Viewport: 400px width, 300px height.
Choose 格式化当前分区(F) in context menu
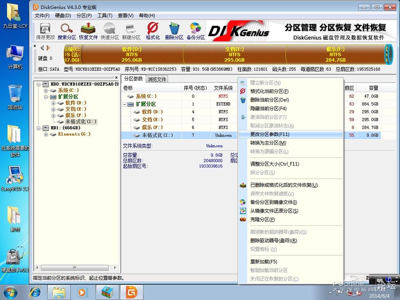coord(291,91)
